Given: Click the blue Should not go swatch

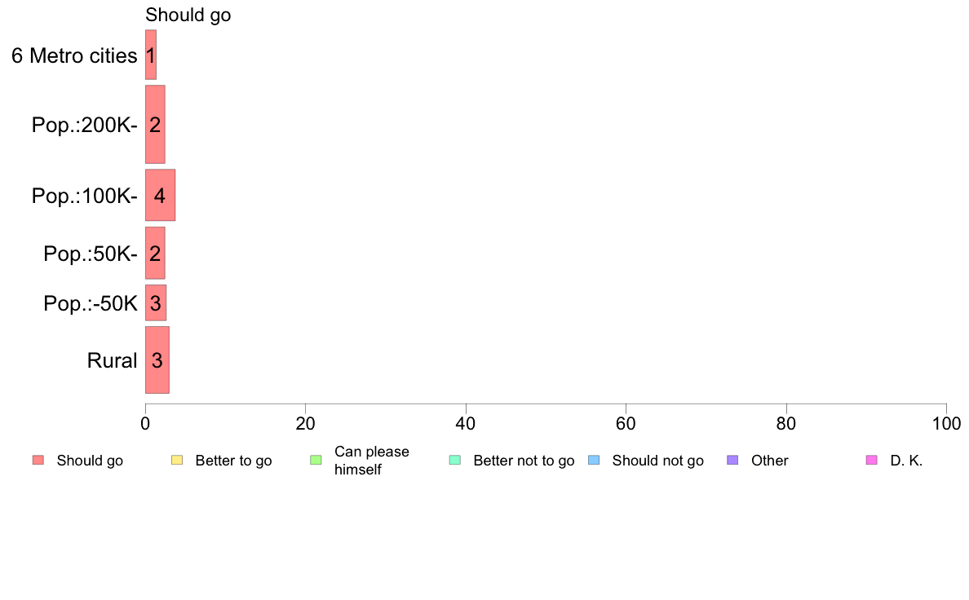Looking at the screenshot, I should [x=594, y=461].
